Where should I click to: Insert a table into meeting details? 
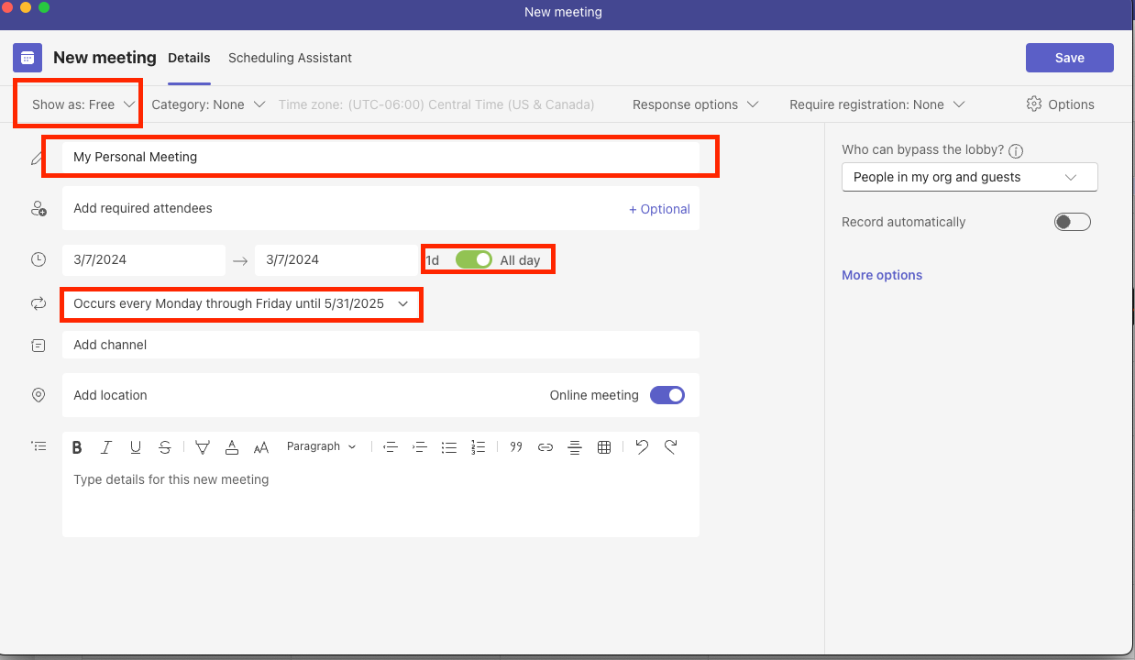[604, 447]
